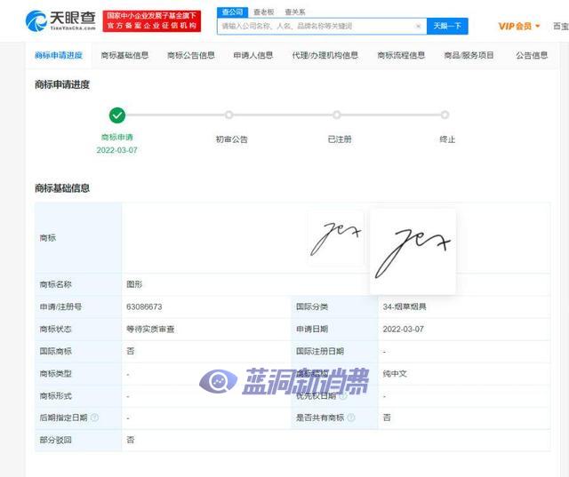Select the 申请人信息 tab
This screenshot has height=477, width=569.
coord(252,55)
